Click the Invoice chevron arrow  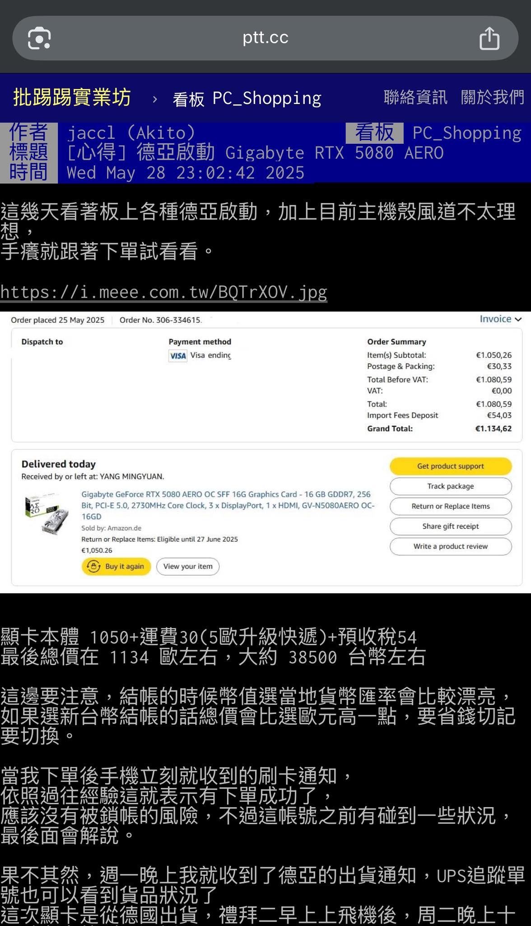518,319
